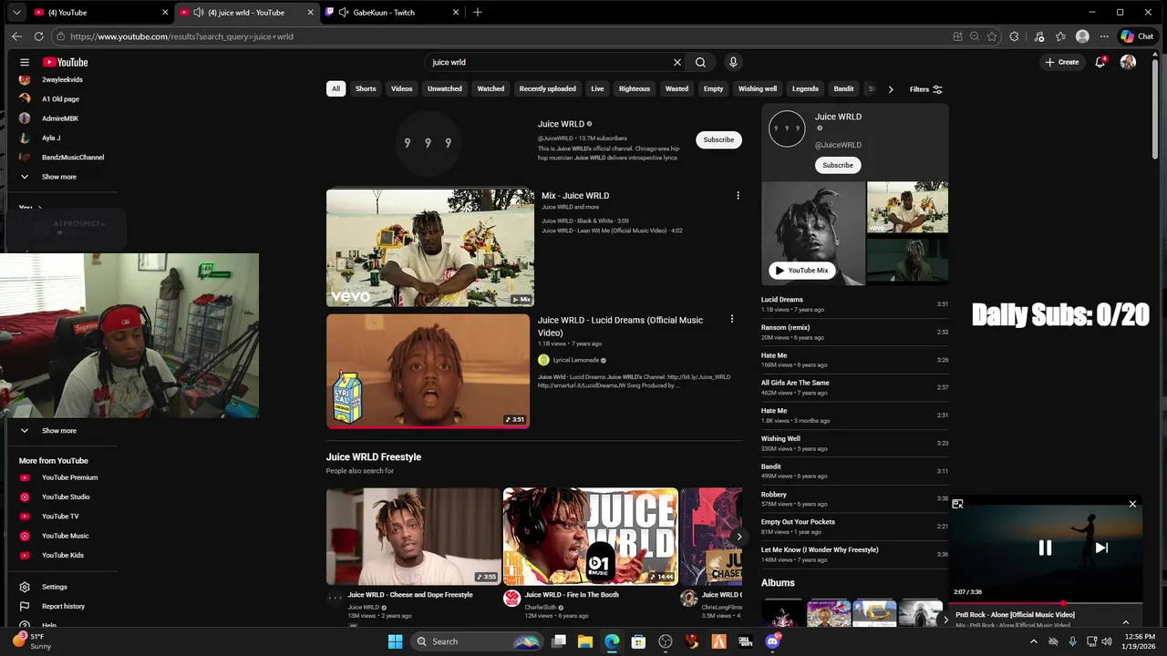Open Lyrical Lemonade channel link
Screen dimensions: 1167x656
tap(576, 360)
